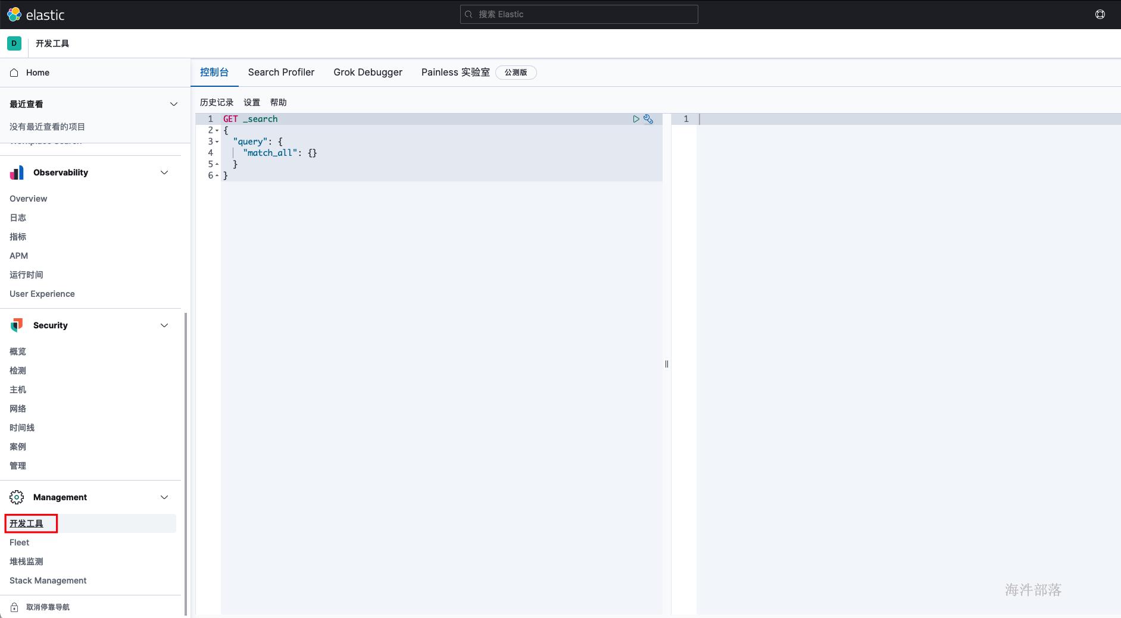
Task: Click the 开发工具 breadcrumb
Action: pos(52,43)
